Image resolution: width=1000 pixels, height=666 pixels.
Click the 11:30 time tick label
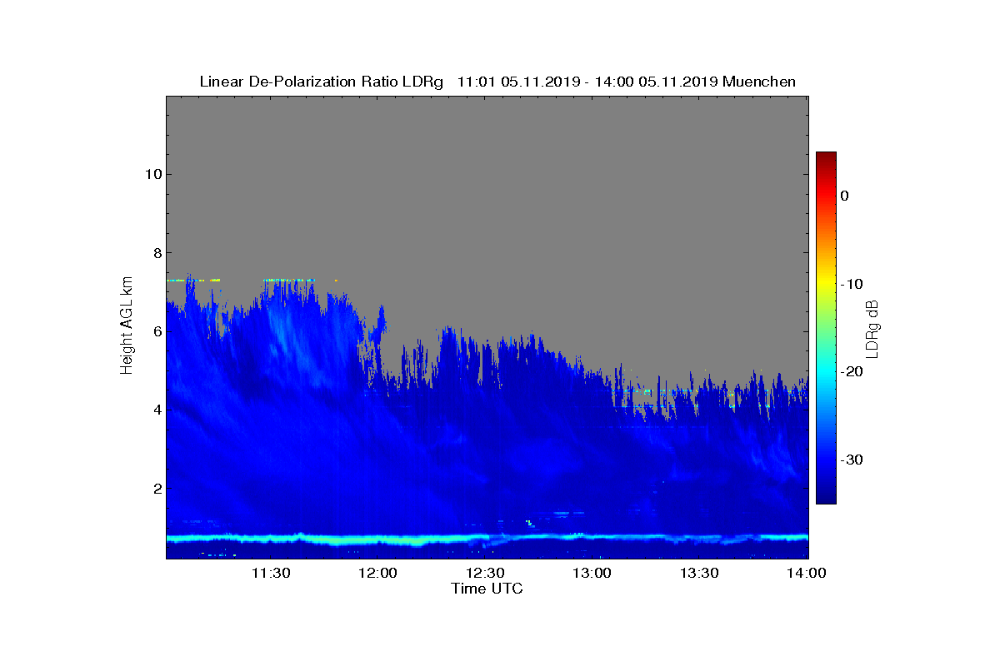[x=270, y=573]
